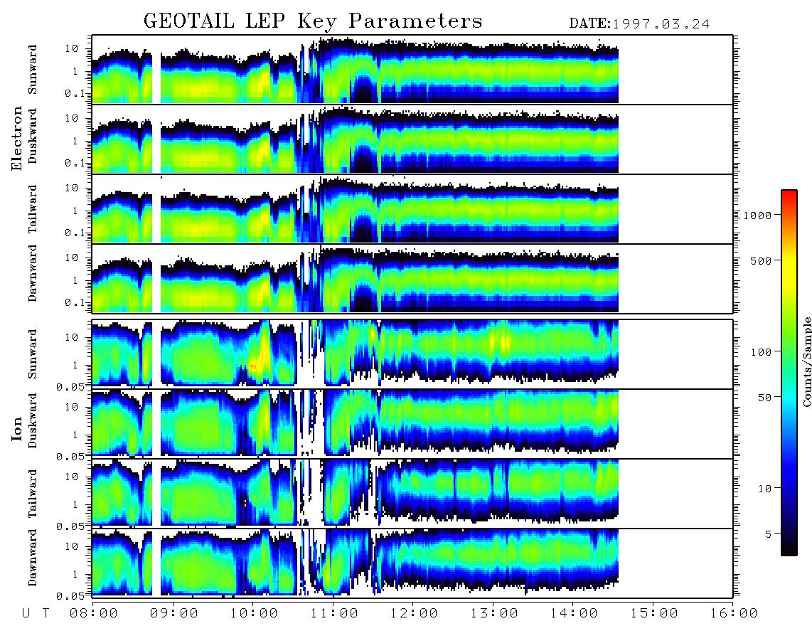Click the 'Counts/Sample' color bar label

(806, 361)
